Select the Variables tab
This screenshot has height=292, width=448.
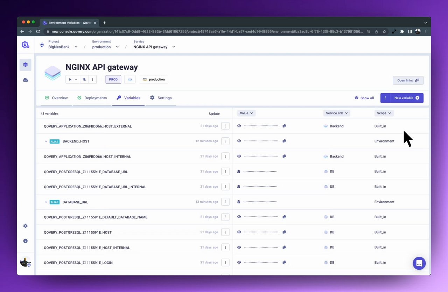[128, 98]
